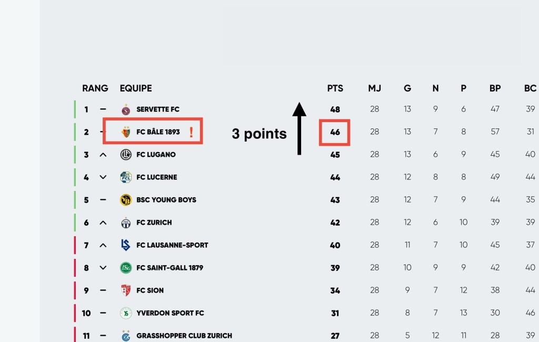The width and height of the screenshot is (539, 342).
Task: Click the red exclamation mark beside FC Bâle
Action: [x=191, y=132]
